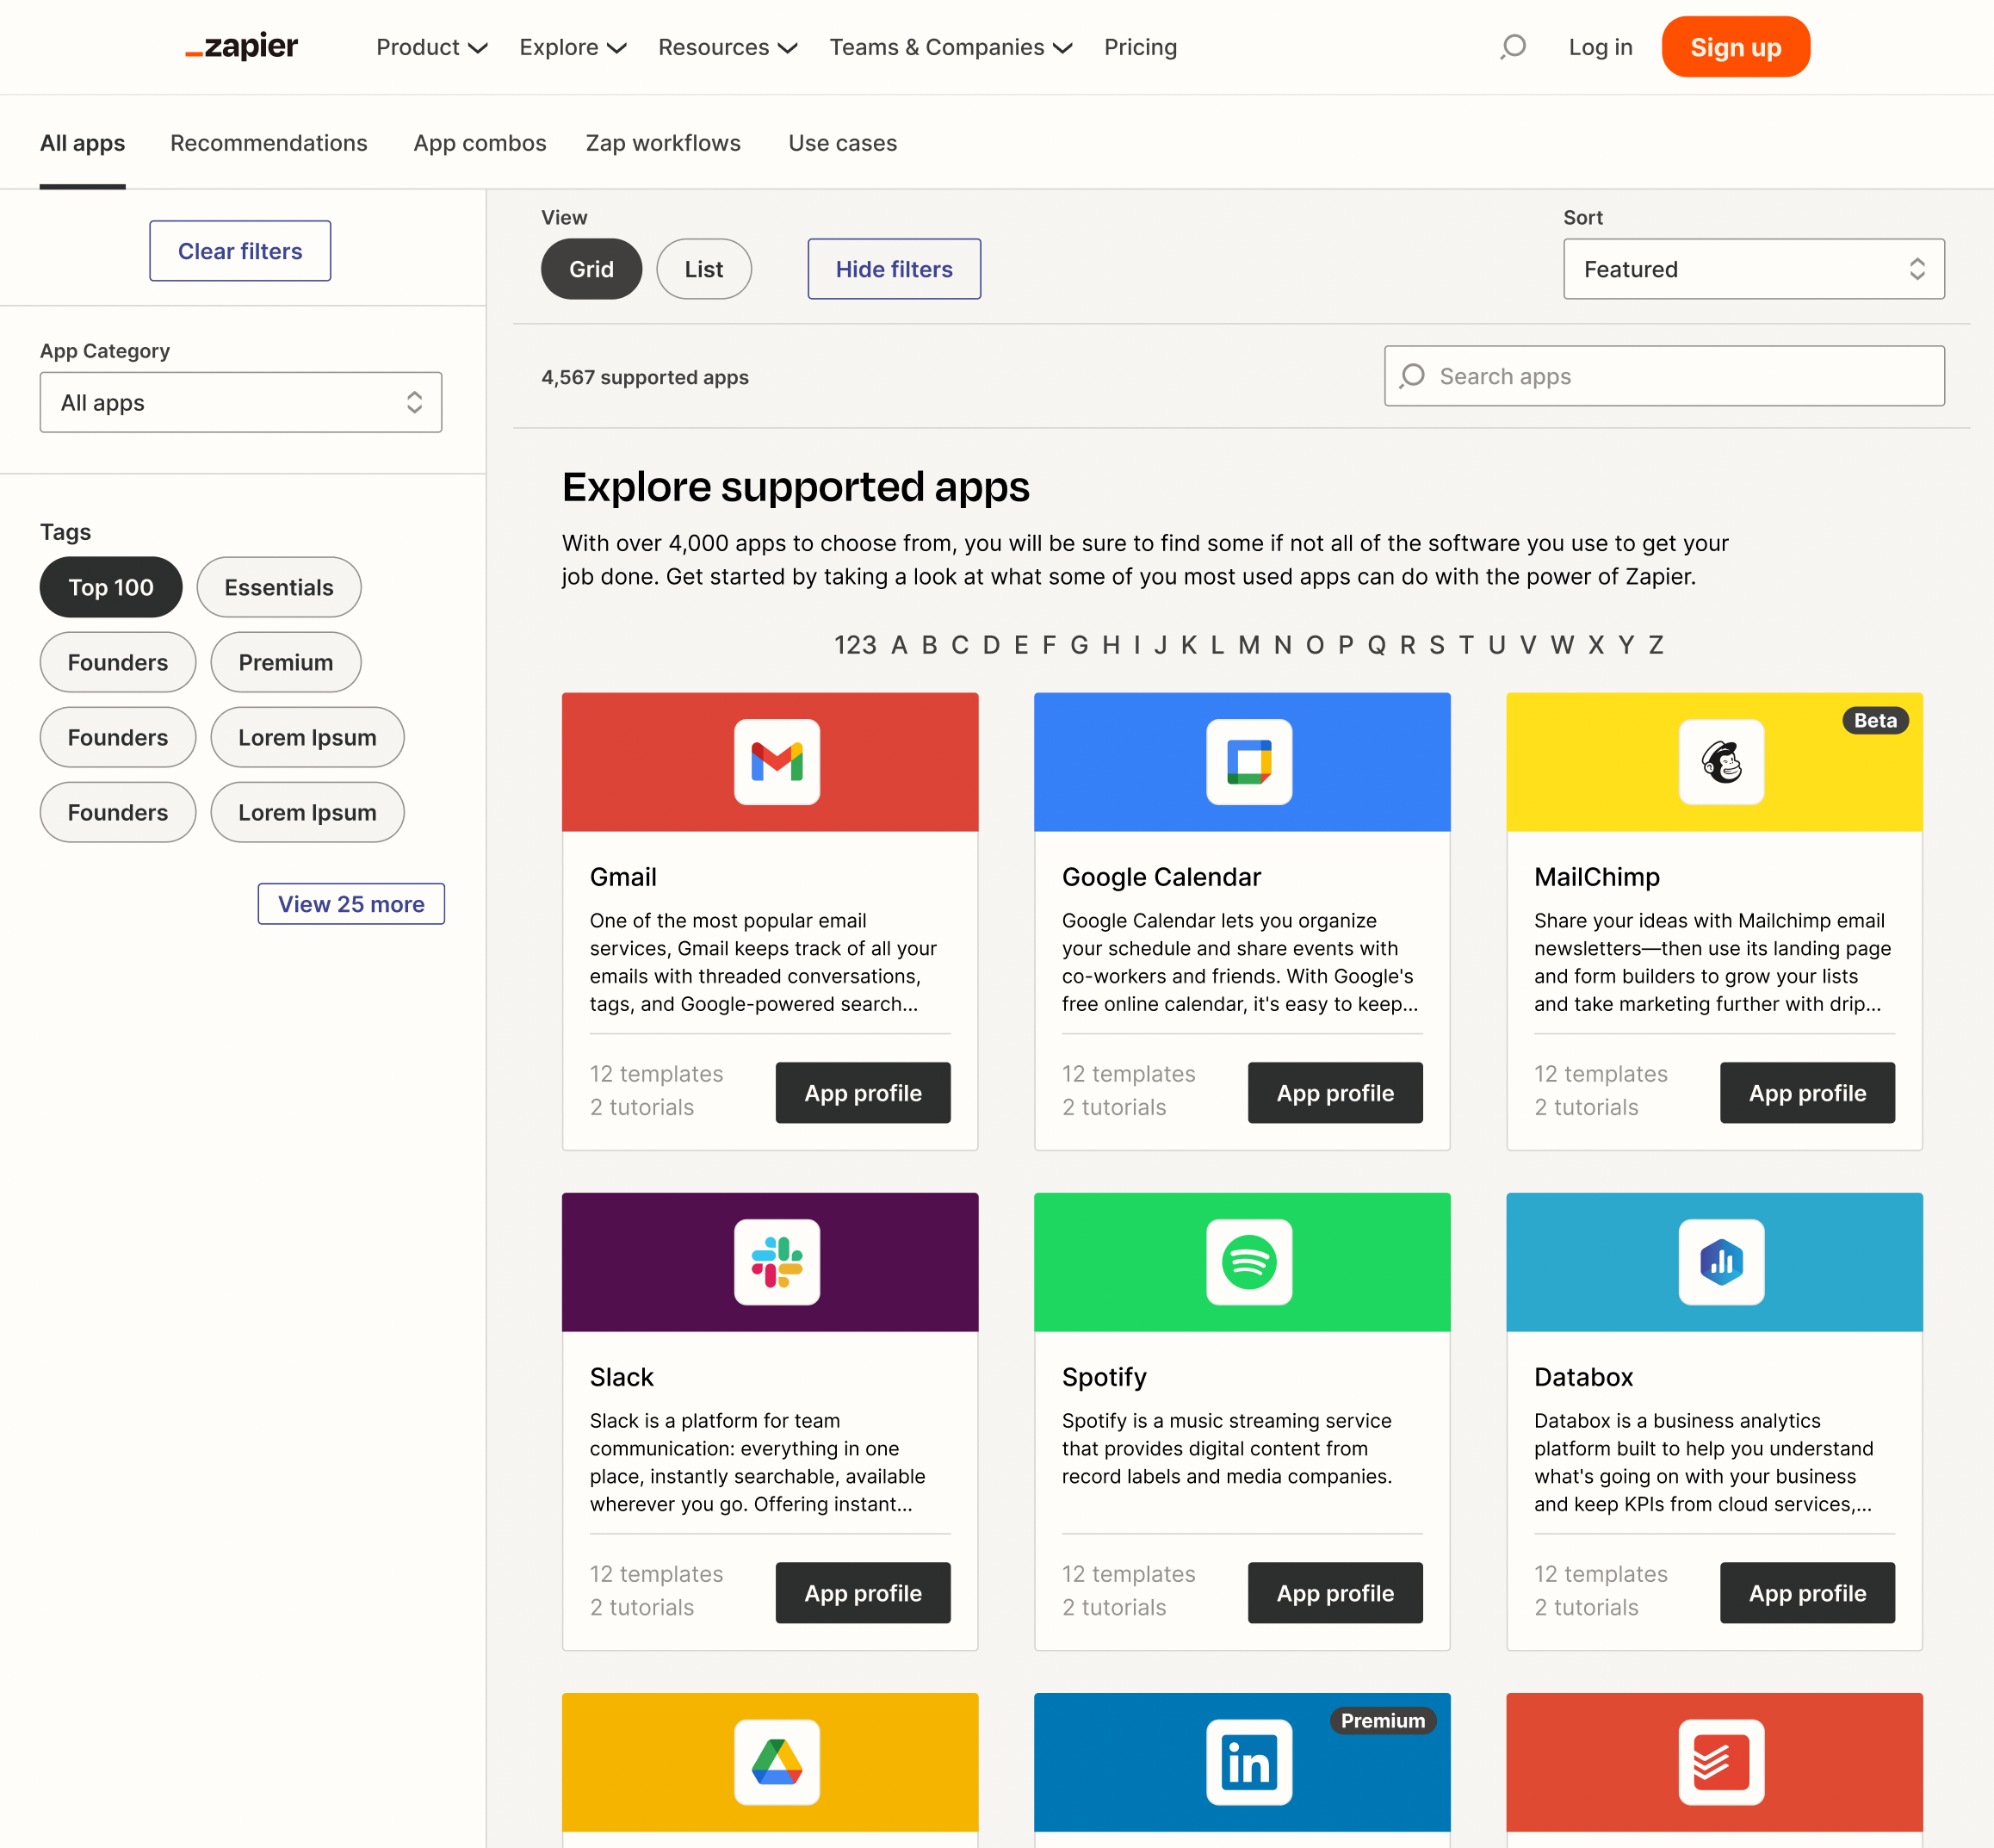Open Databox App profile

pyautogui.click(x=1807, y=1593)
